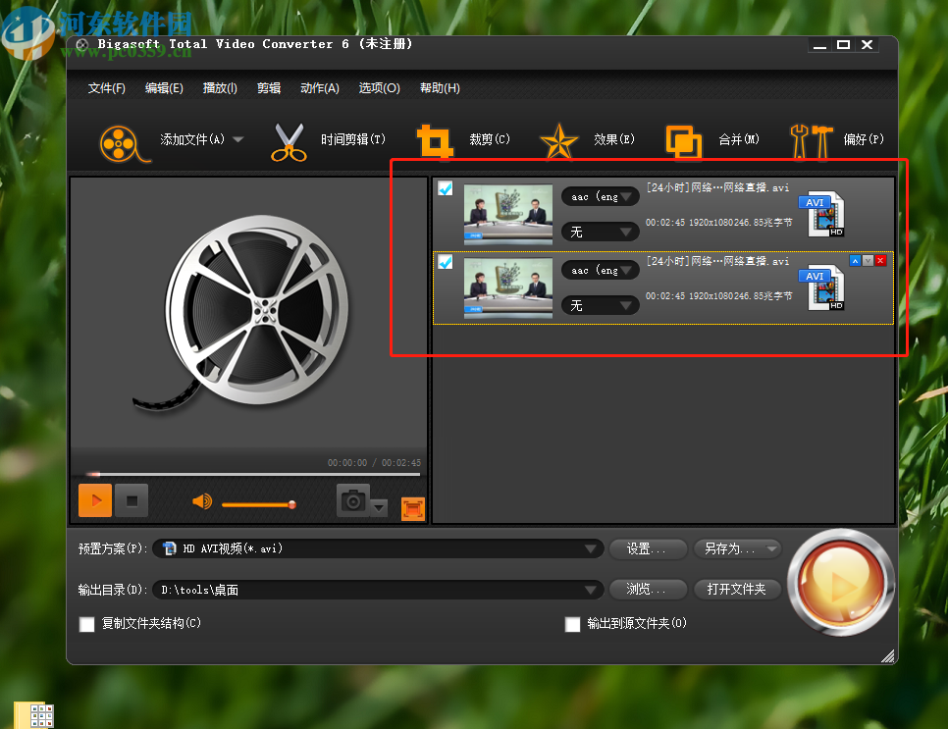Open the 文件(F) menu

click(107, 88)
